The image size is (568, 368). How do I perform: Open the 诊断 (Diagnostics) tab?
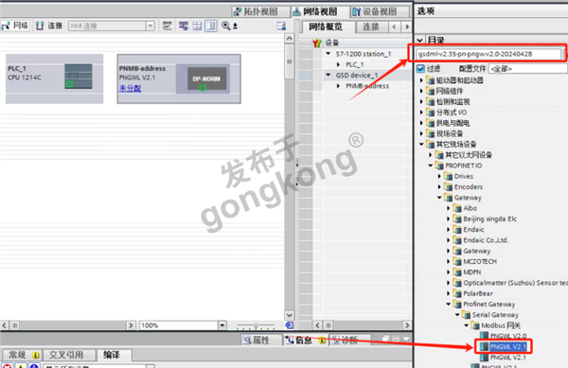pos(350,341)
